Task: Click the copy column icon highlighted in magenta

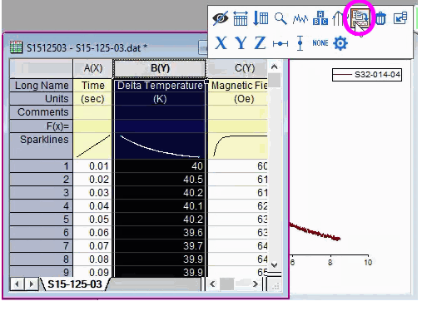Action: tap(360, 17)
